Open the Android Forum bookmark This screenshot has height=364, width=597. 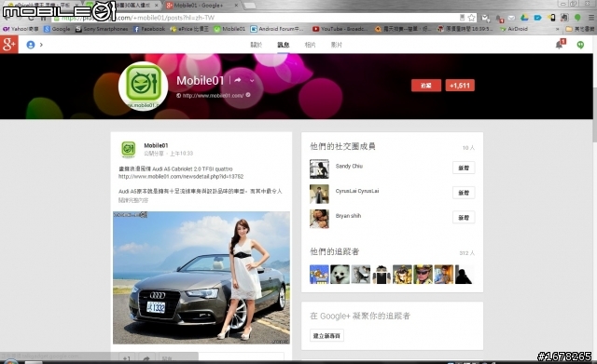point(277,29)
